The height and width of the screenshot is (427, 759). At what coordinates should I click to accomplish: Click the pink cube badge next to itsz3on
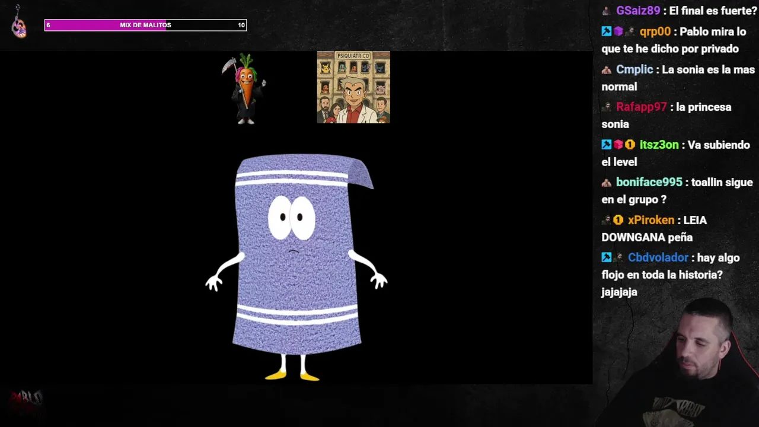pos(618,145)
